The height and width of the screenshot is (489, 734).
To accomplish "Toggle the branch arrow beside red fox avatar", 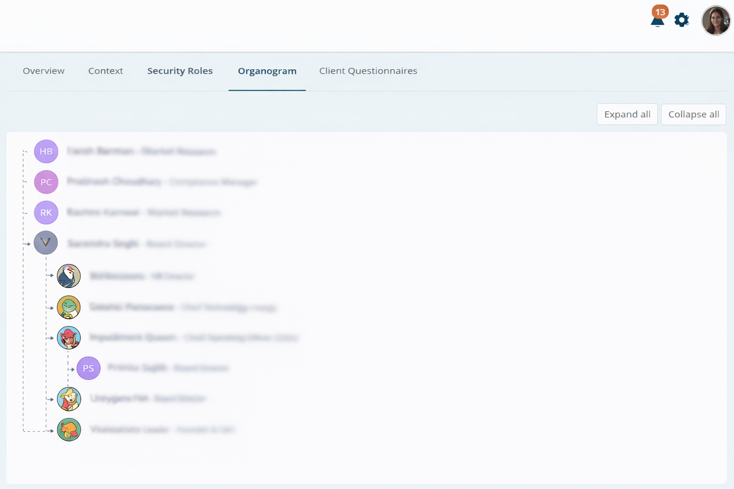I will (50, 338).
